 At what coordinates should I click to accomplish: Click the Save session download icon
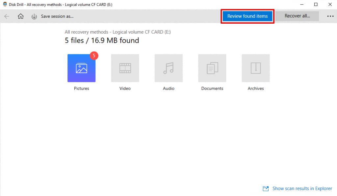[x=34, y=16]
